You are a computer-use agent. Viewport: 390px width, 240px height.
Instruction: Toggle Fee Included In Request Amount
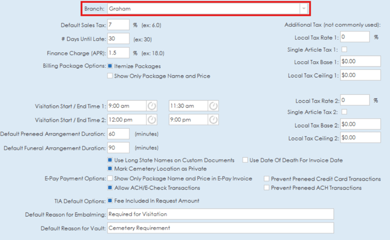point(110,201)
